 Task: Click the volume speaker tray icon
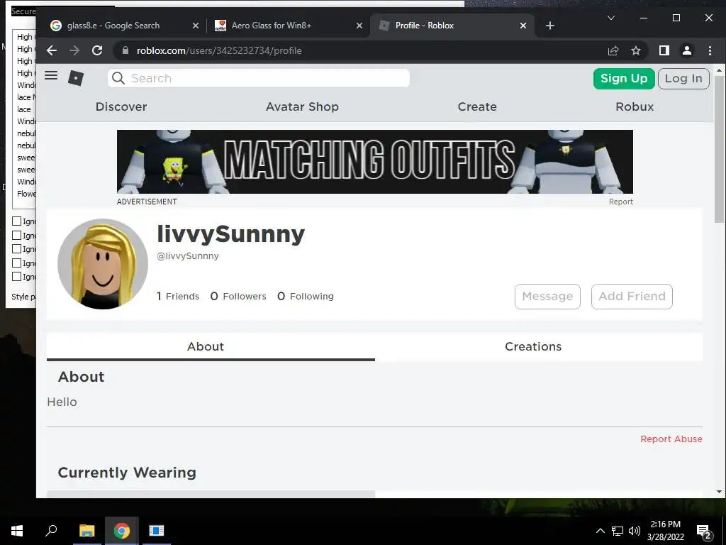point(635,531)
